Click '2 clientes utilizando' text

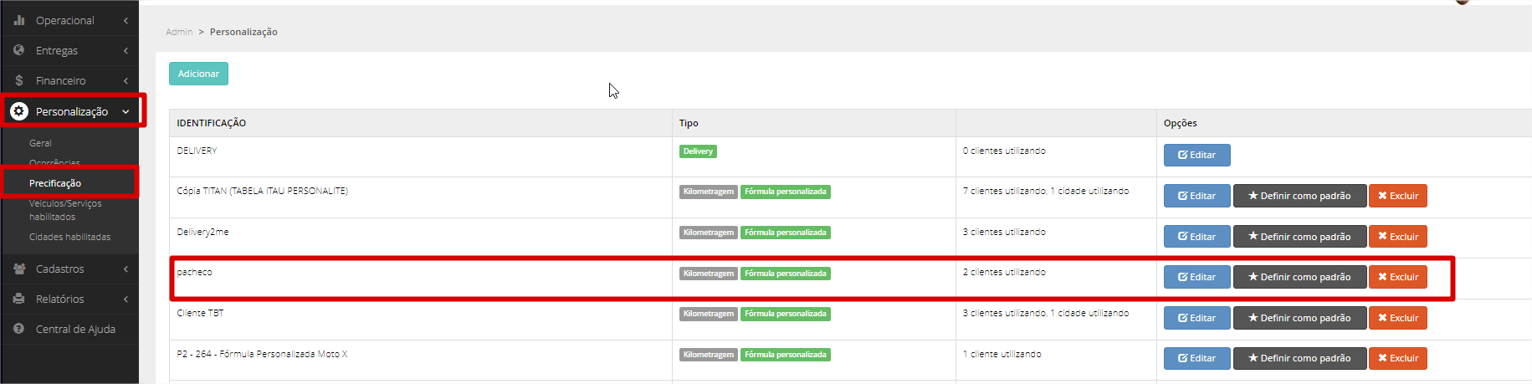coord(1004,272)
